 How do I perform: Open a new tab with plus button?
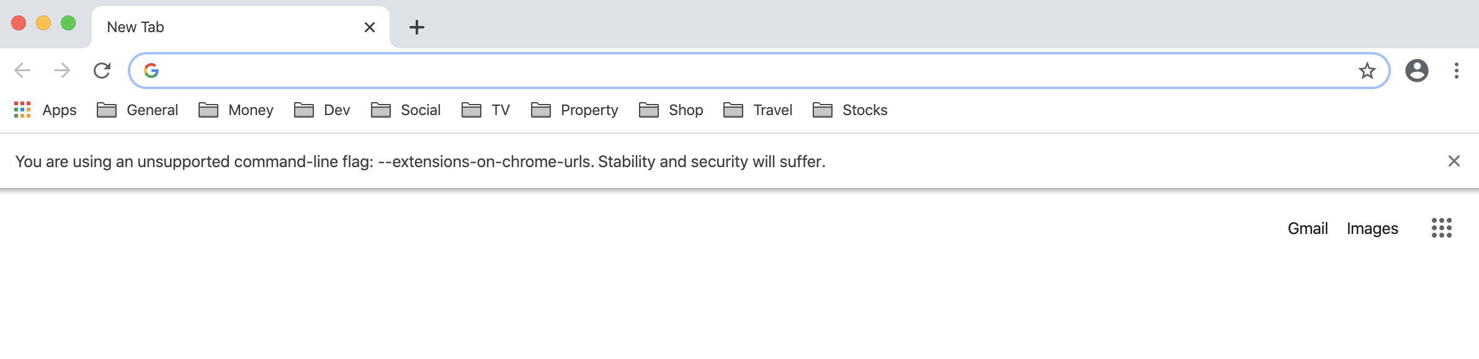[x=417, y=27]
